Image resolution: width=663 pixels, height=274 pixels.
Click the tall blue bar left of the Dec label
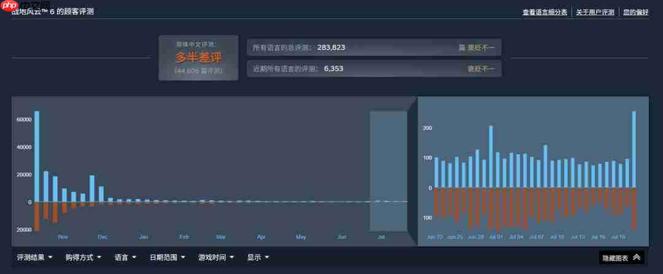(92, 189)
